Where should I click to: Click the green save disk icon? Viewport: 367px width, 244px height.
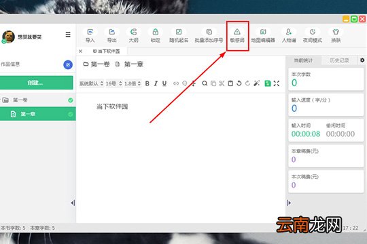point(268,83)
